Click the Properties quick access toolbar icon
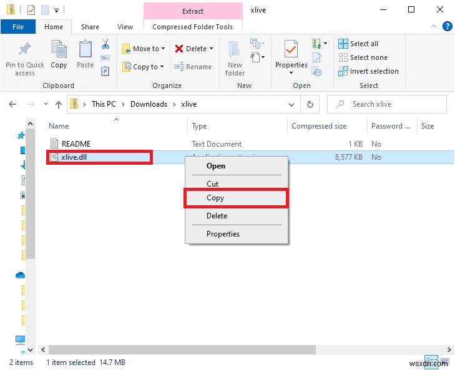455x370 pixels. (x=31, y=10)
